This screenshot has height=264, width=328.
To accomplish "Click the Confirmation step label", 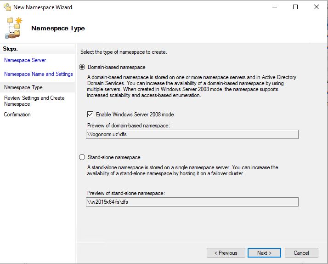I will pyautogui.click(x=17, y=115).
